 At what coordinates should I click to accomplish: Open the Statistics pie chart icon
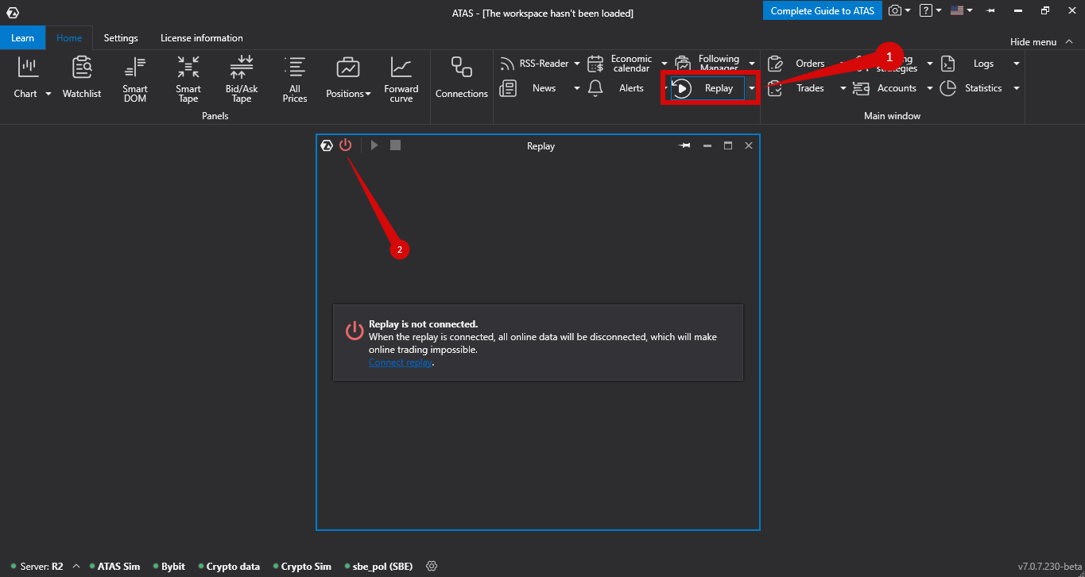point(947,88)
